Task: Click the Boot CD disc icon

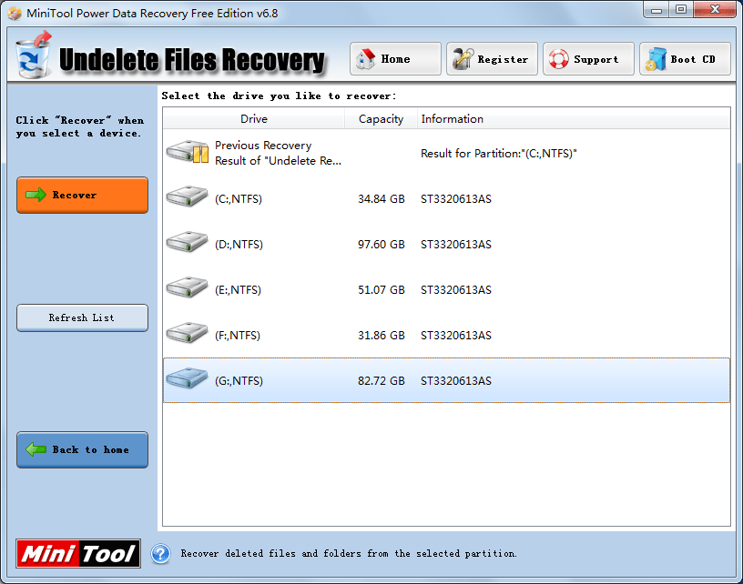Action: (x=657, y=58)
